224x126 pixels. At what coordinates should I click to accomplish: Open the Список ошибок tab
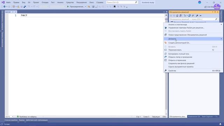[x=11, y=120]
